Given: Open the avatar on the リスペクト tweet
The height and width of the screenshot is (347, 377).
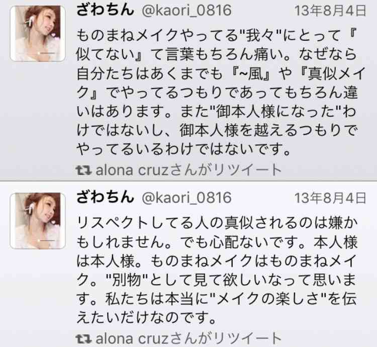Looking at the screenshot, I should (x=38, y=220).
